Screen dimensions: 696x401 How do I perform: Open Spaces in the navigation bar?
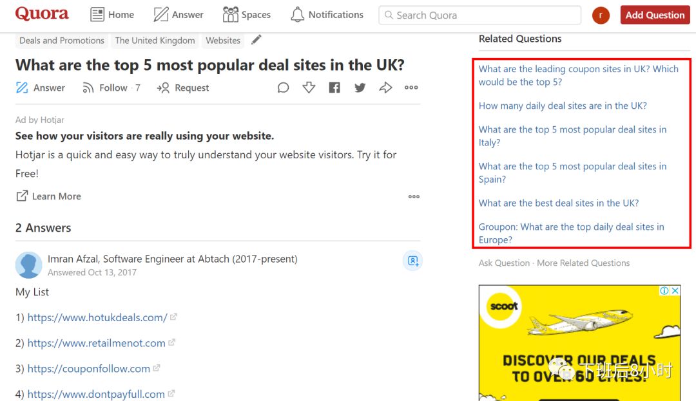pyautogui.click(x=246, y=15)
